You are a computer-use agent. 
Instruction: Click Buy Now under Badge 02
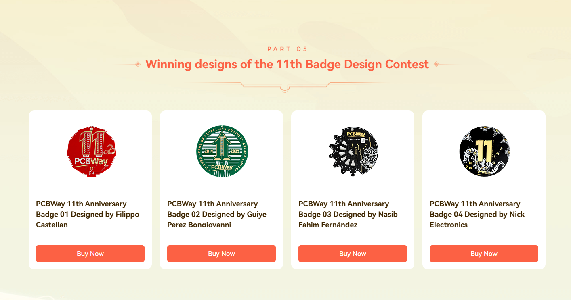tap(221, 254)
